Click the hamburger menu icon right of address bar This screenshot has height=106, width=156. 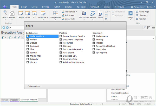[x=153, y=28]
